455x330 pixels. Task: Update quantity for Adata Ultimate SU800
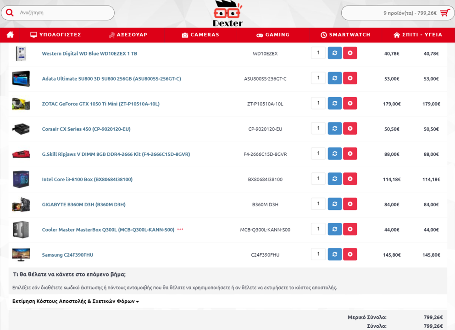pos(334,78)
